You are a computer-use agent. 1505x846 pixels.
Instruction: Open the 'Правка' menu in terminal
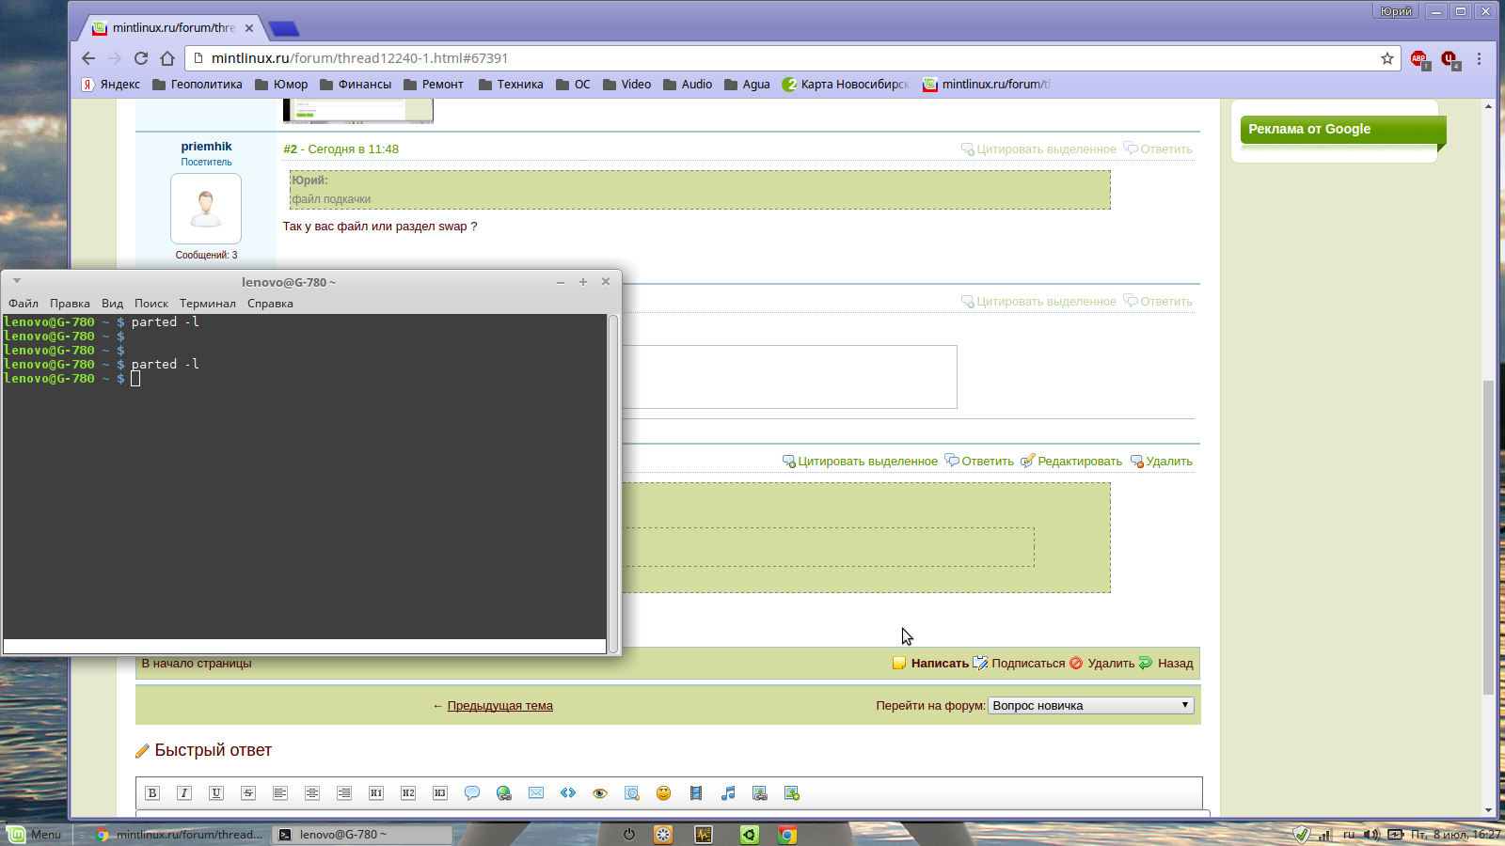click(x=70, y=304)
